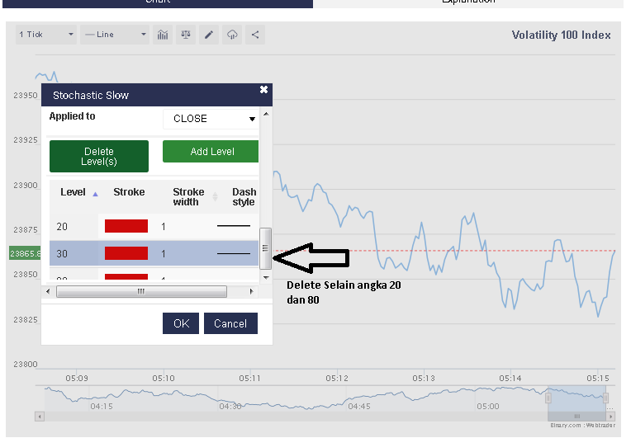Image resolution: width=631 pixels, height=438 pixels.
Task: Click the dialog vertical scrollbar up arrow
Action: [x=266, y=114]
